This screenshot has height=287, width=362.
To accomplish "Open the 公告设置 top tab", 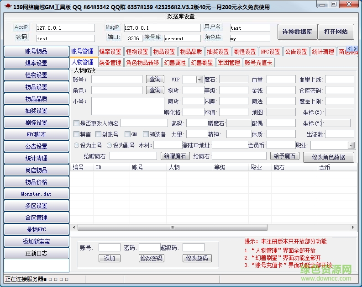I will (296, 52).
